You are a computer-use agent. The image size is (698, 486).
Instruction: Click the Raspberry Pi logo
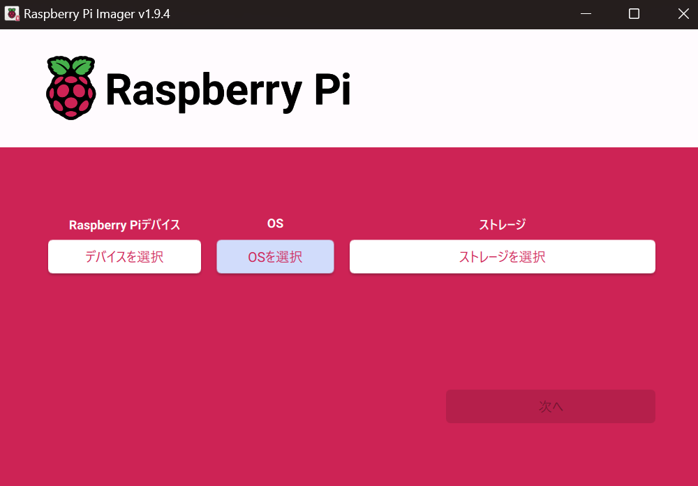[x=198, y=88]
